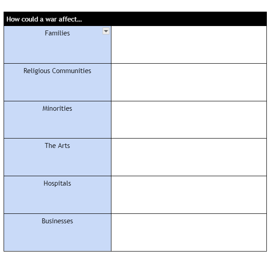270x256 pixels.
Task: Click the 'How could a war affect...' header text
Action: tap(44, 19)
